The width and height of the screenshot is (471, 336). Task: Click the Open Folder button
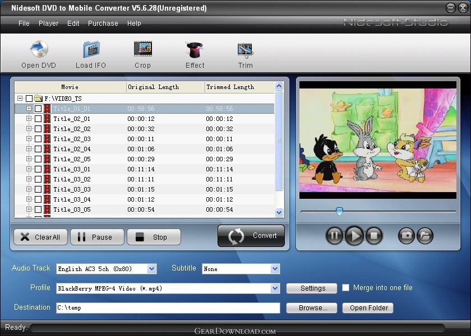[368, 308]
